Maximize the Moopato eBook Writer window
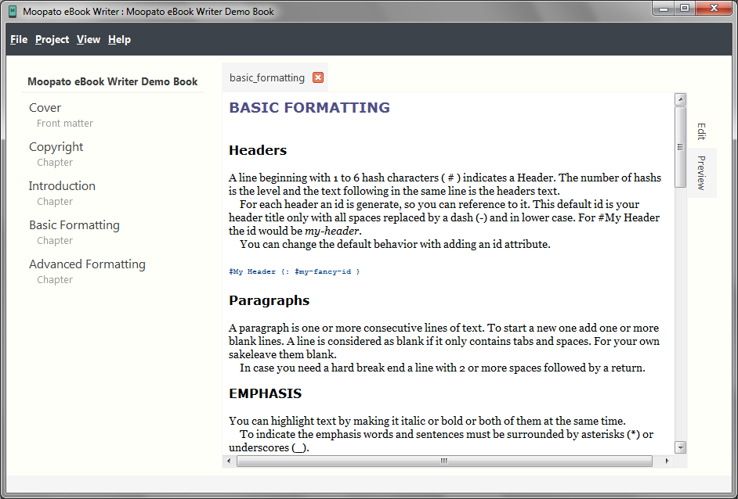Screen dimensions: 738x499 (x=685, y=9)
